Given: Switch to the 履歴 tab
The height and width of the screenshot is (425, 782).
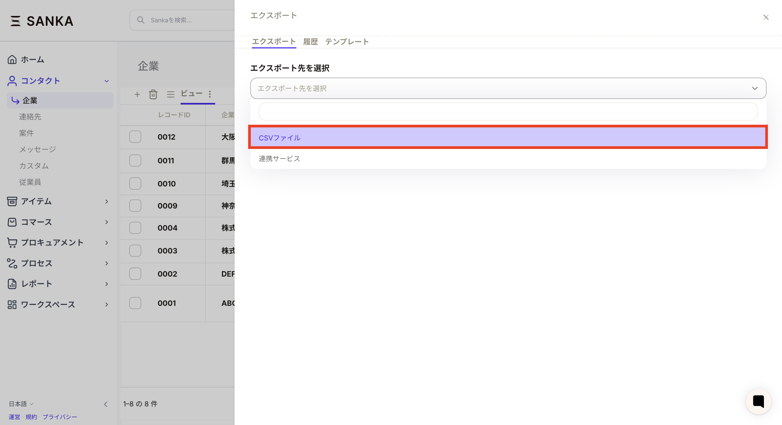Looking at the screenshot, I should (310, 41).
